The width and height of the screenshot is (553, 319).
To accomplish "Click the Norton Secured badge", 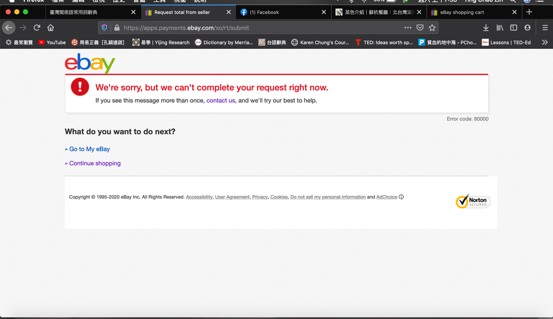I will point(473,201).
